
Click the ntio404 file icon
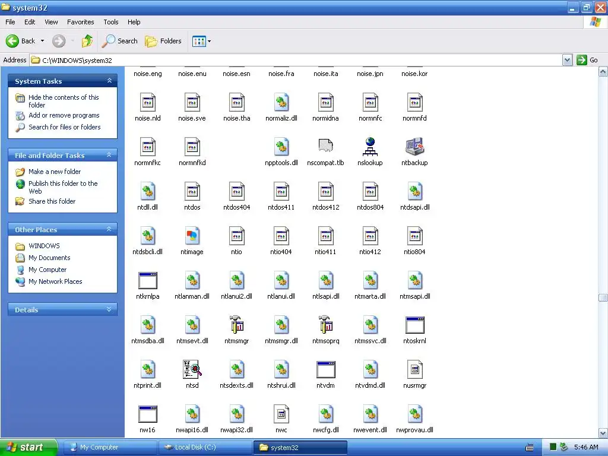pyautogui.click(x=281, y=236)
